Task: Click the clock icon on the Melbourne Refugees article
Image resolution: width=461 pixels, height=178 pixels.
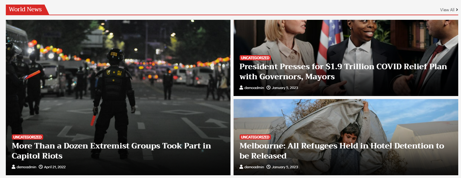Action: pyautogui.click(x=268, y=167)
